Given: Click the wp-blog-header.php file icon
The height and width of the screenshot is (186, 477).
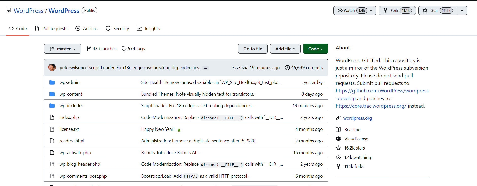Looking at the screenshot, I should coord(52,164).
